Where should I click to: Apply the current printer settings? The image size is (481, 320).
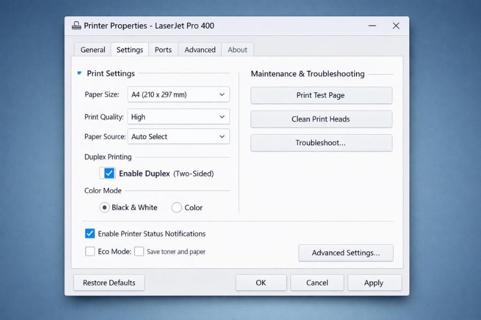click(375, 282)
